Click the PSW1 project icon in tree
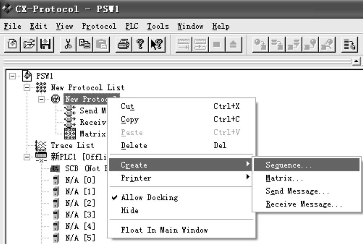The image size is (363, 244). pyautogui.click(x=27, y=76)
